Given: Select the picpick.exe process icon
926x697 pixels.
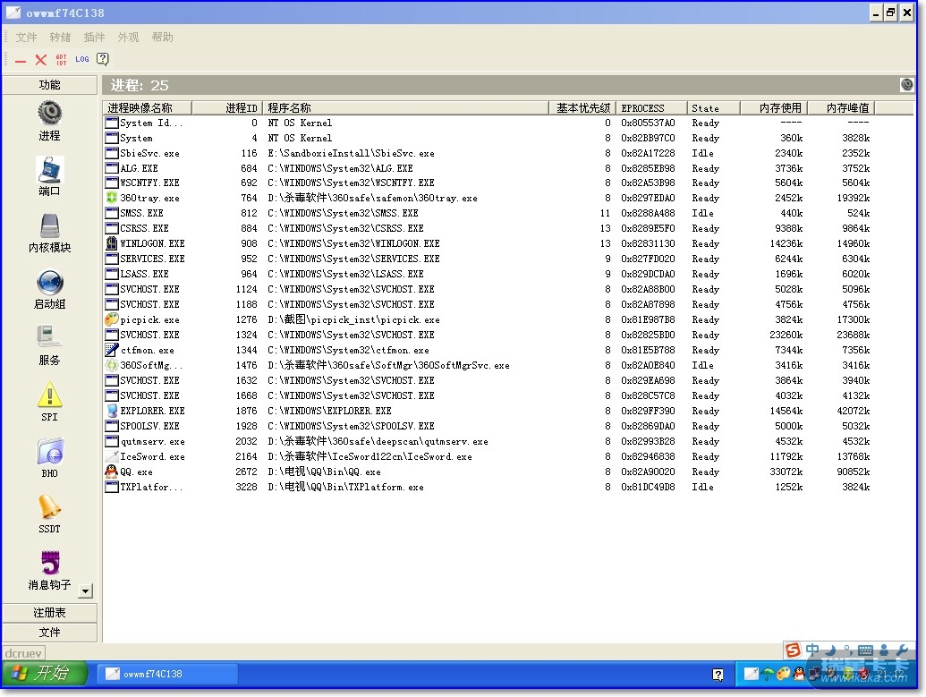Looking at the screenshot, I should (x=111, y=319).
